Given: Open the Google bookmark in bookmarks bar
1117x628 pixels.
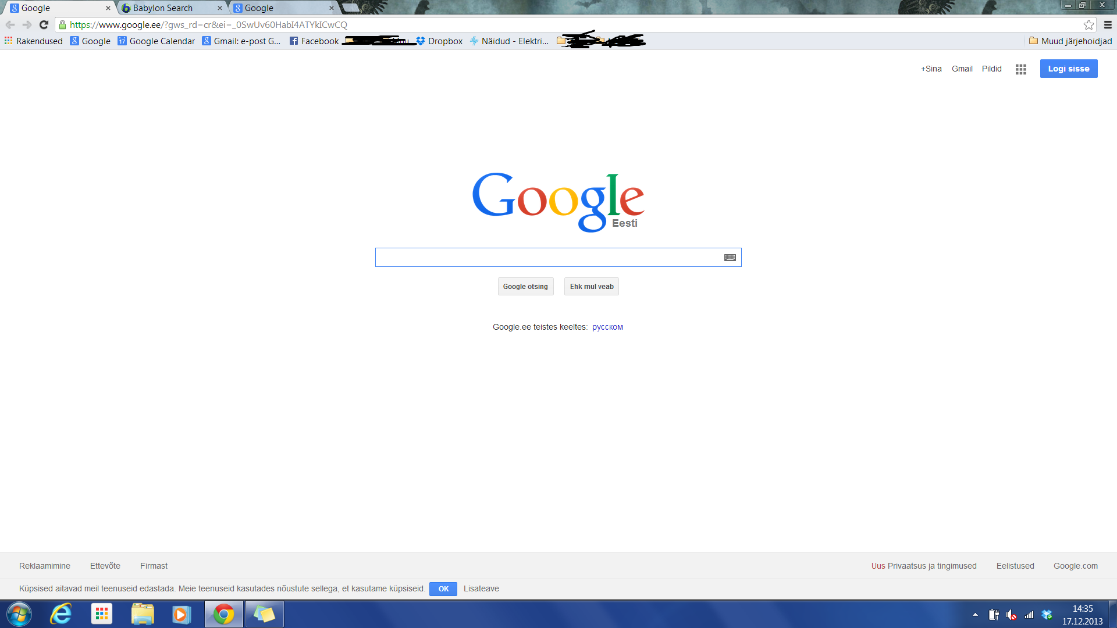Looking at the screenshot, I should click(x=90, y=41).
